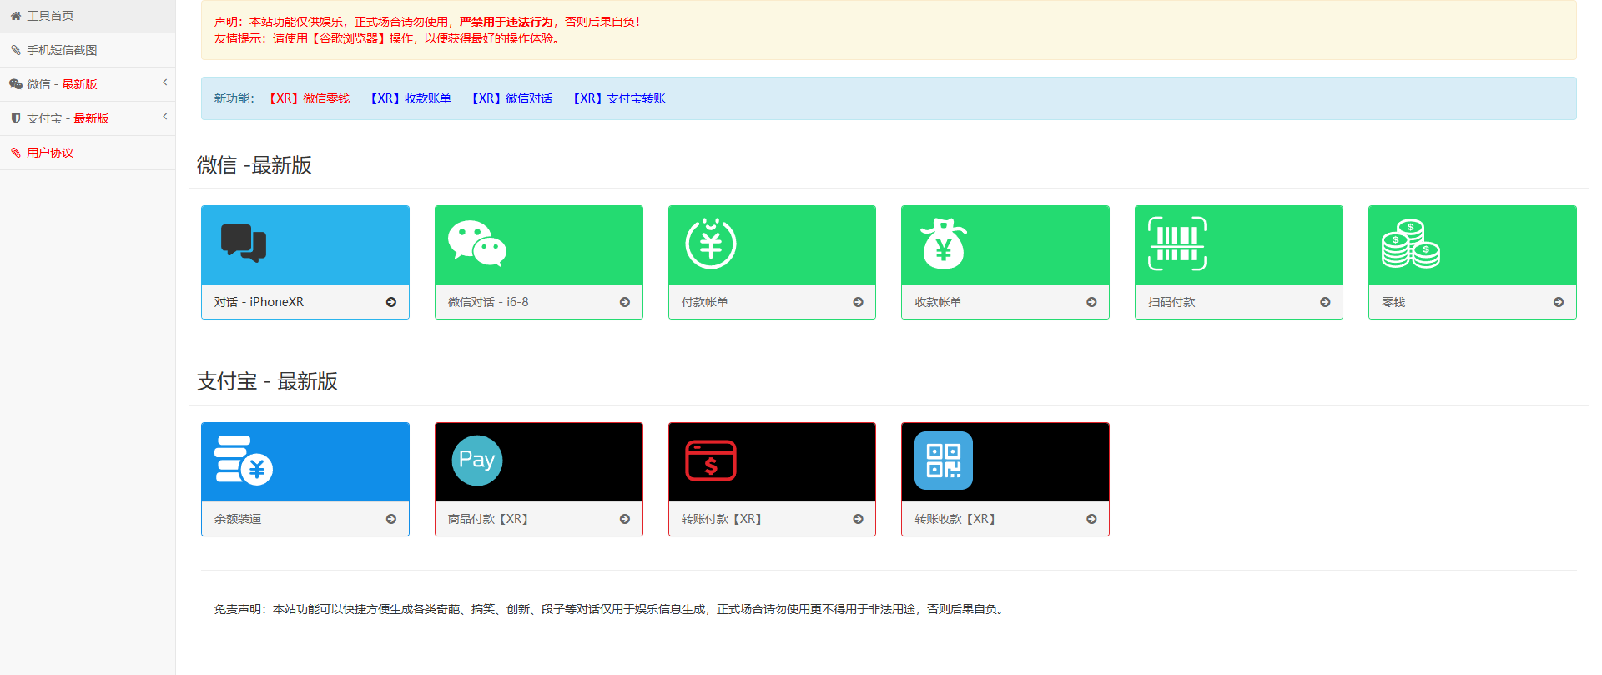The width and height of the screenshot is (1602, 675).
Task: Click arrow circle on 付款帐单 card
Action: [858, 302]
